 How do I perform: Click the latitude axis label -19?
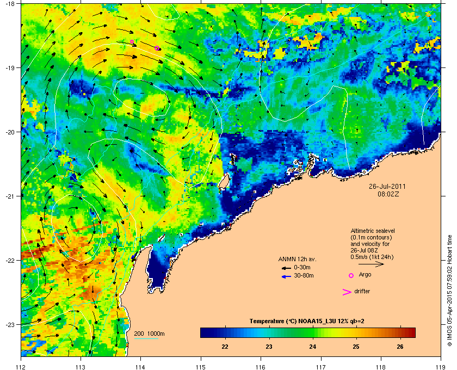[x=10, y=67]
